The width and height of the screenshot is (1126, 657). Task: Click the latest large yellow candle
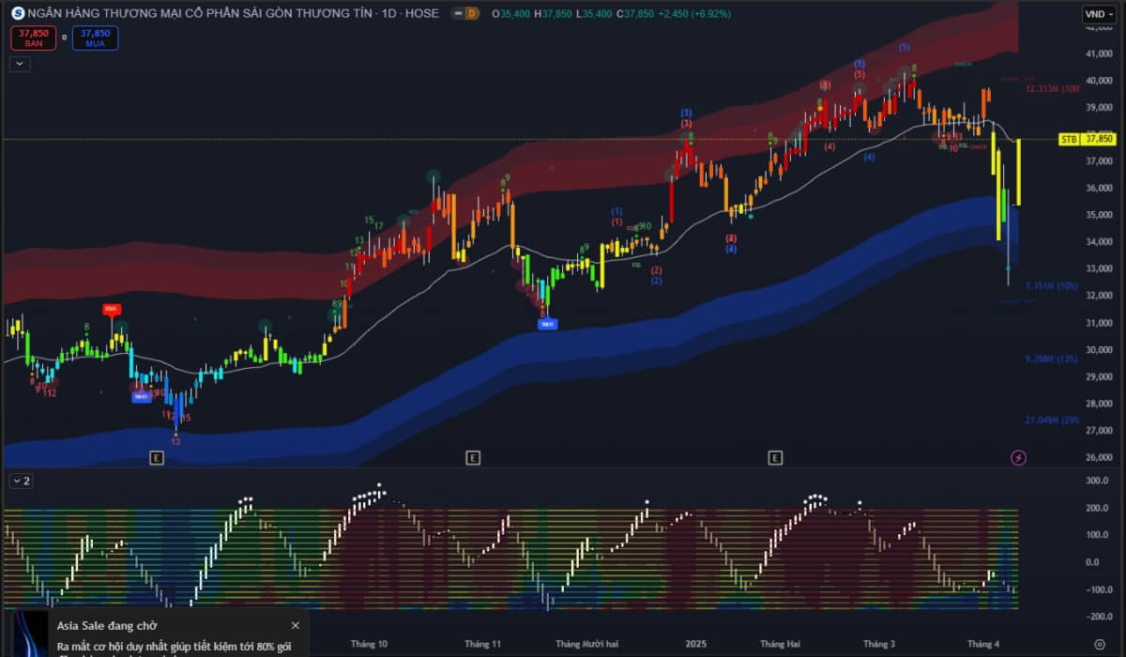tap(1018, 172)
